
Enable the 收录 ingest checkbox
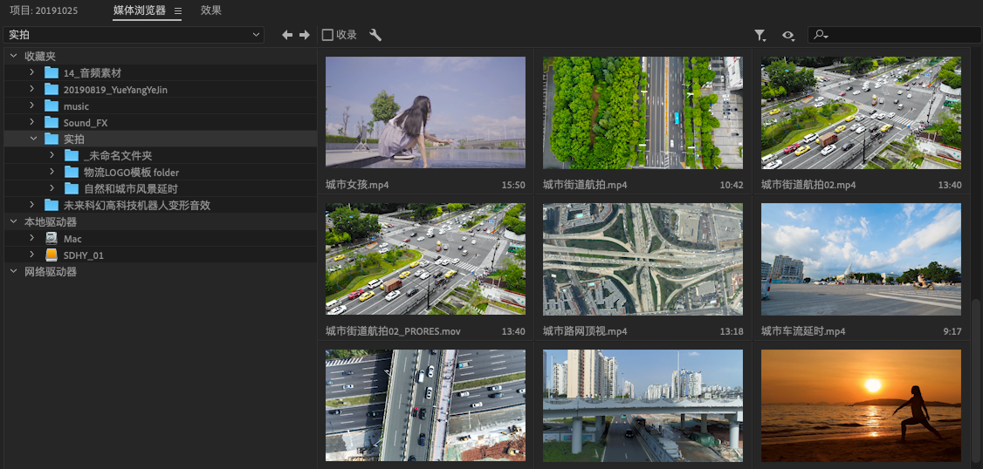[328, 35]
